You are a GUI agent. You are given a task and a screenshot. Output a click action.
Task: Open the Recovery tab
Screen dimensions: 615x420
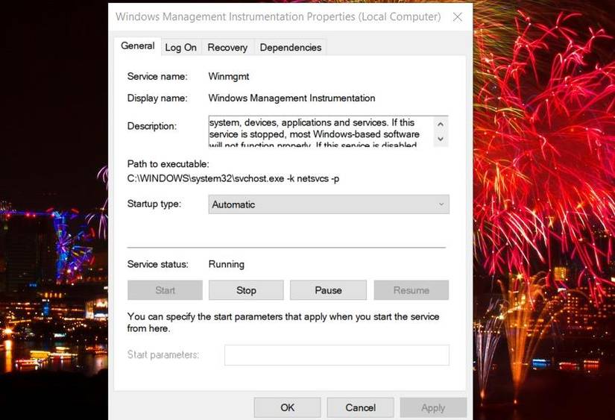[227, 48]
